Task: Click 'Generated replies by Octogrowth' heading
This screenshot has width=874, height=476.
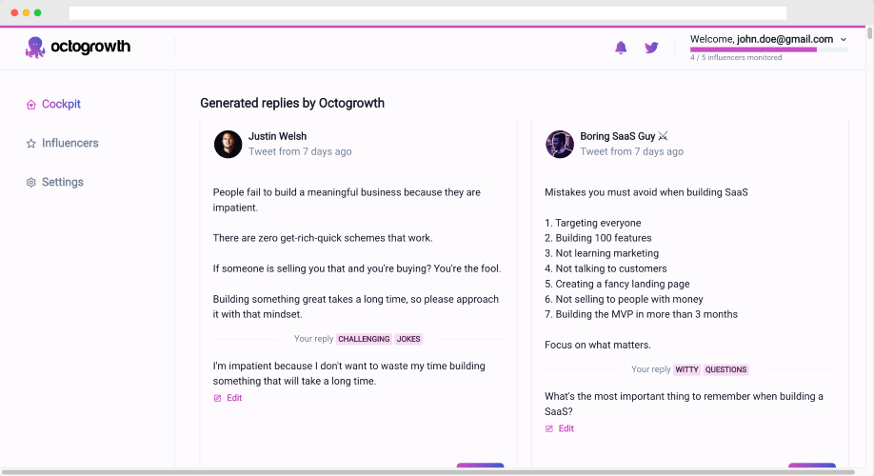Action: pyautogui.click(x=292, y=103)
